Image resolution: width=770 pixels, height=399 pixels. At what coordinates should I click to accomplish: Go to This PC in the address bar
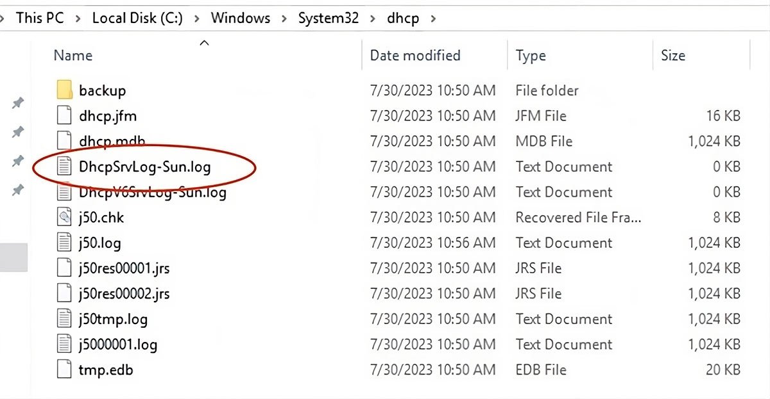pos(40,18)
